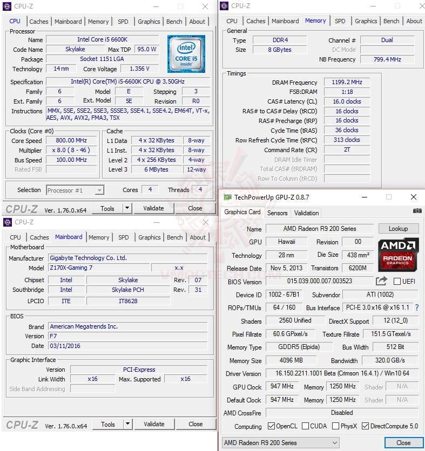The height and width of the screenshot is (451, 425).
Task: Click the CPU-Z app icon in Memory window title
Action: click(x=224, y=6)
